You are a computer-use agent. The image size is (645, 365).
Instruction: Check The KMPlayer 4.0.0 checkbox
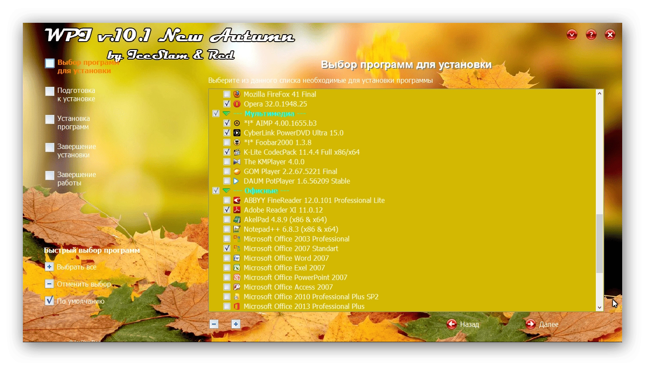tap(227, 162)
